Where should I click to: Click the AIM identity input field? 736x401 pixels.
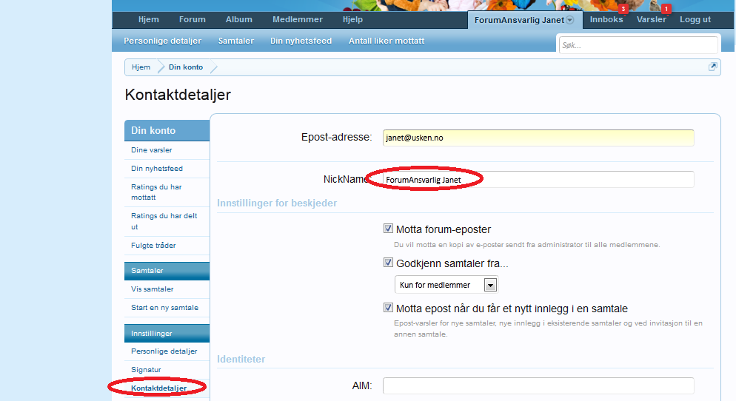tap(538, 385)
